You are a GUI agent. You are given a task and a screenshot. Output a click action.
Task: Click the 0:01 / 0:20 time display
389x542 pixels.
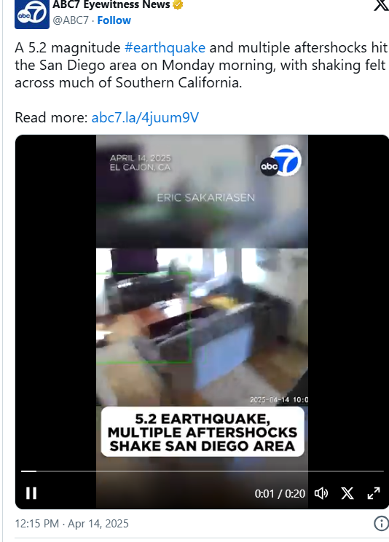(280, 494)
